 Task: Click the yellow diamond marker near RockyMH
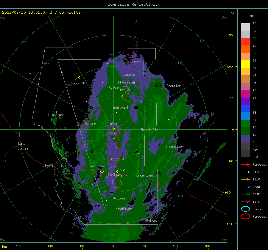pyautogui.click(x=80, y=78)
